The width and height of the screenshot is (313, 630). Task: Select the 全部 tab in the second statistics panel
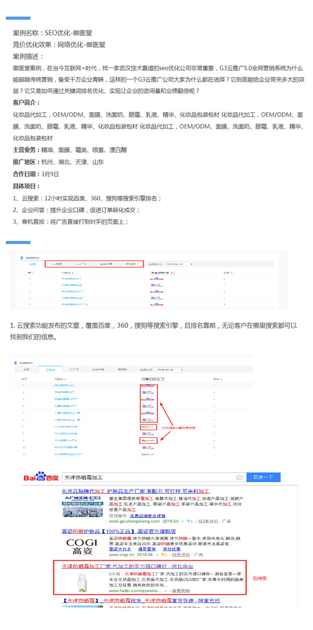click(x=26, y=369)
